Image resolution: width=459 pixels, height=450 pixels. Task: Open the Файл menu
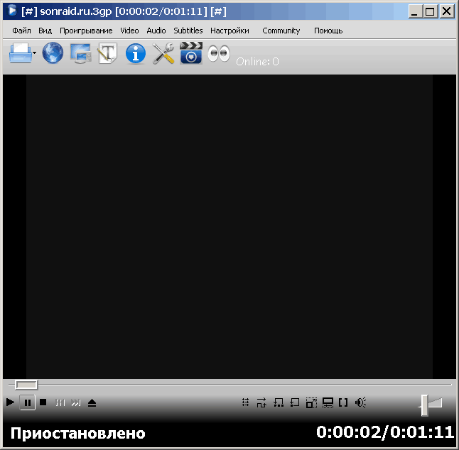pyautogui.click(x=21, y=31)
